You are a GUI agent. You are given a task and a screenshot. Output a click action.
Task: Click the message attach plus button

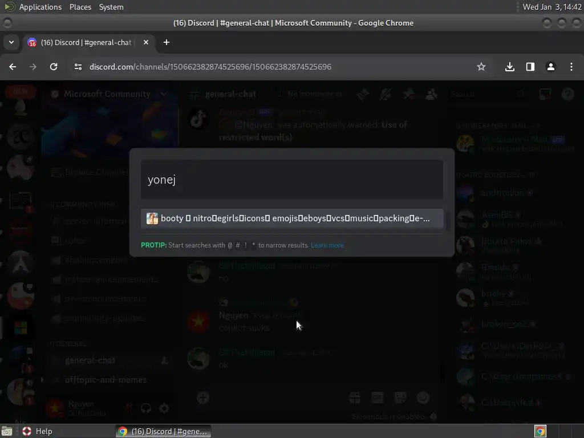(x=203, y=398)
